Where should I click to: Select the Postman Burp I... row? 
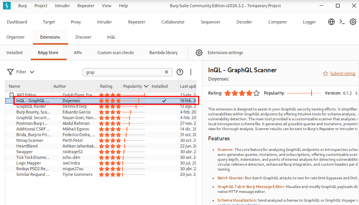click(101, 123)
